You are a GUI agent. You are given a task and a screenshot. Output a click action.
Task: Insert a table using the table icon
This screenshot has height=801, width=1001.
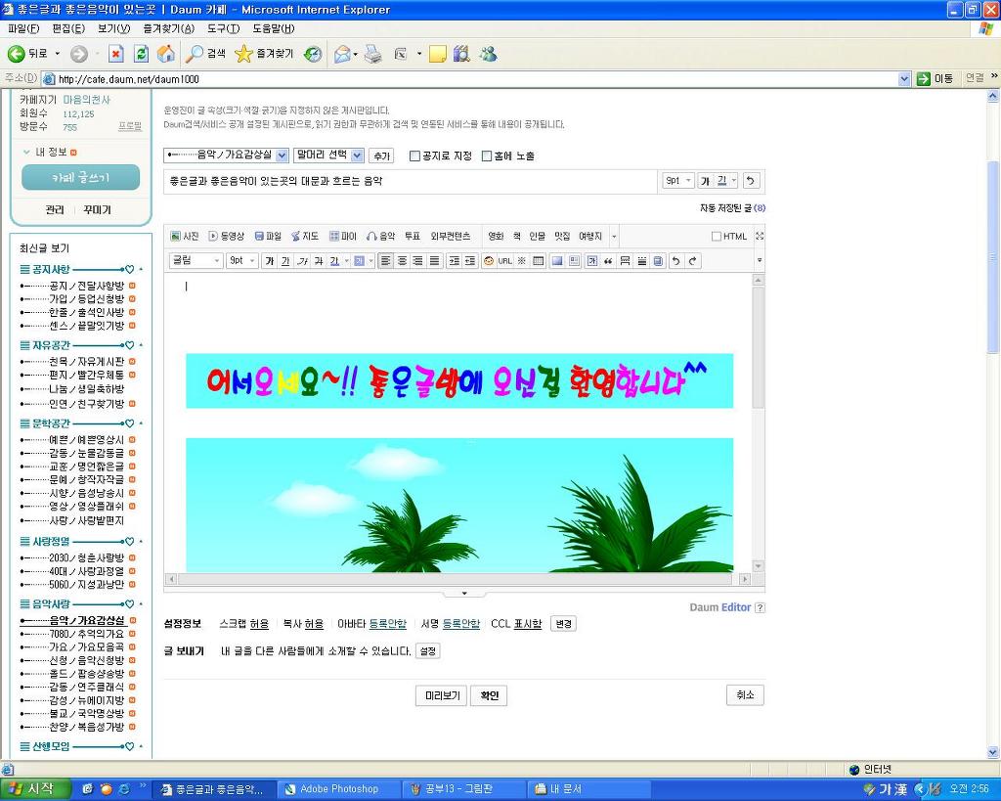coord(538,261)
